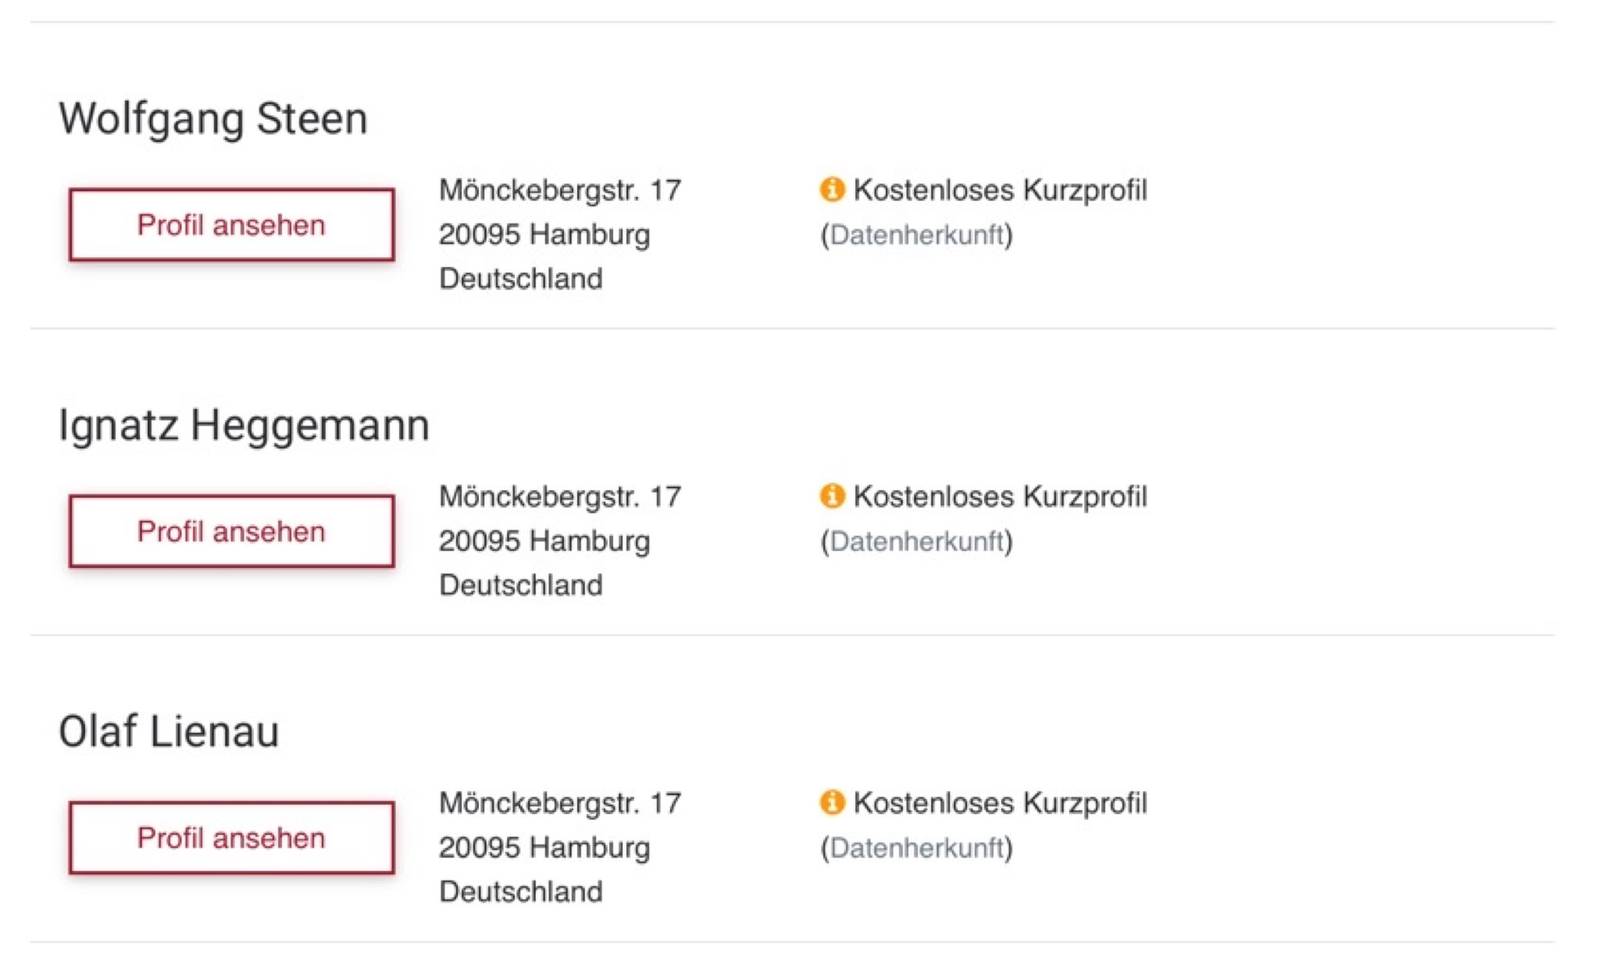Click the Ignatz Heggemann name heading

[x=244, y=426]
